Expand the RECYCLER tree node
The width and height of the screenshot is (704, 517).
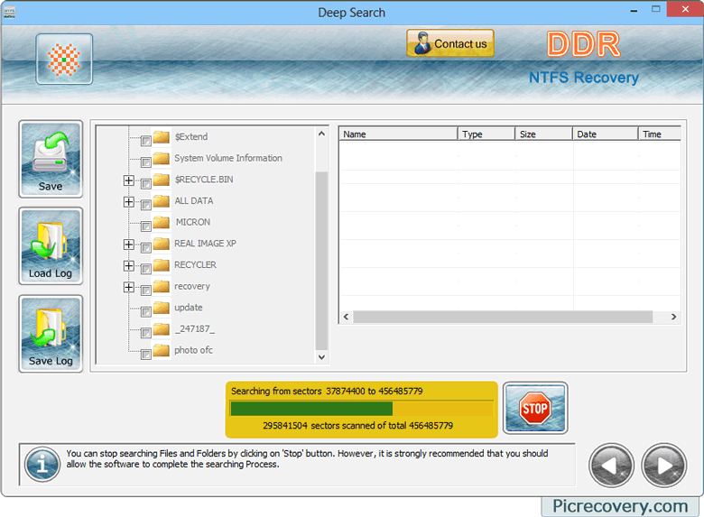(128, 265)
